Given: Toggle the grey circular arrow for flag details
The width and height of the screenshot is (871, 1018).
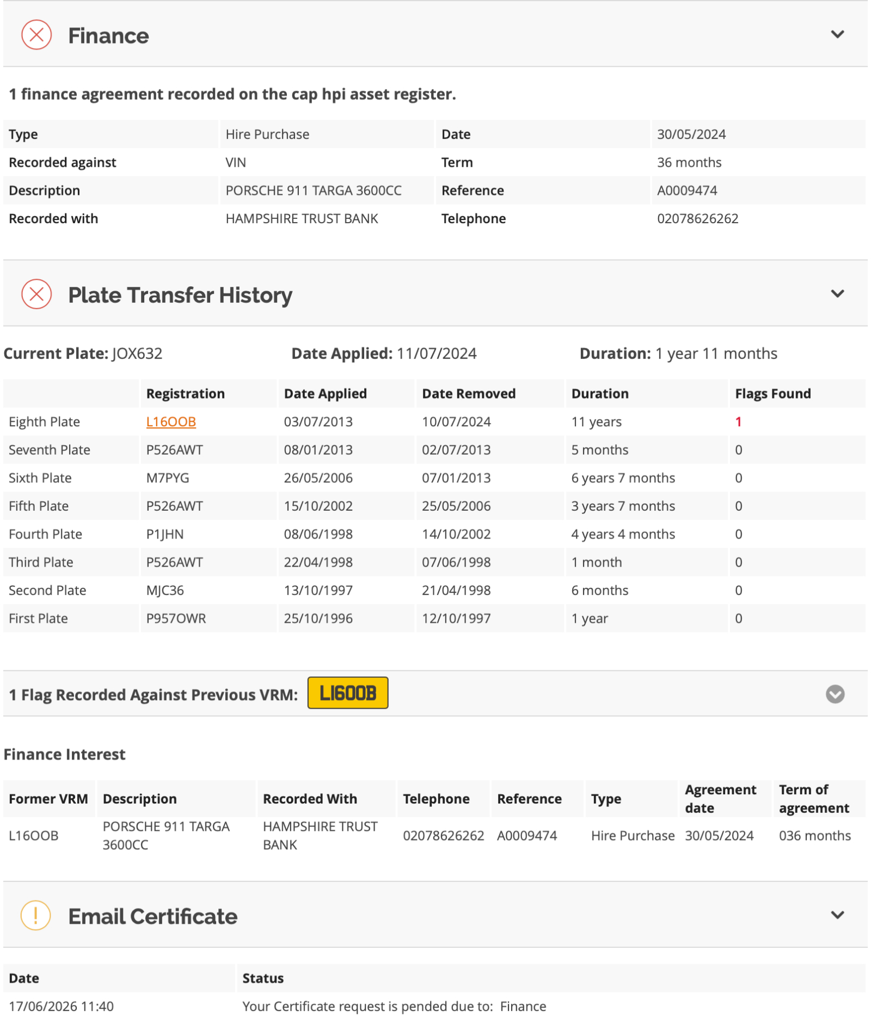Looking at the screenshot, I should coord(835,694).
